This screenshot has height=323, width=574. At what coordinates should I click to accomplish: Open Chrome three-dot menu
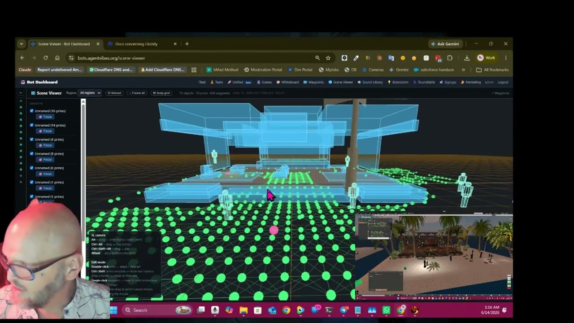pos(506,58)
